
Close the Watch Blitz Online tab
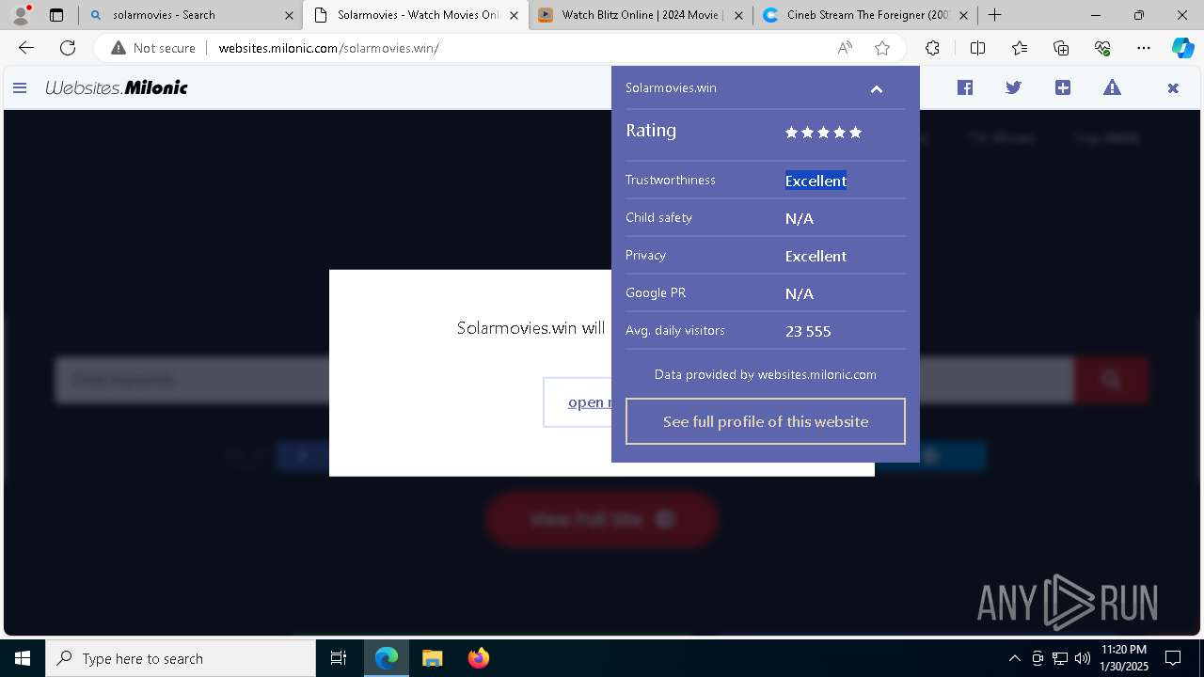click(x=738, y=15)
